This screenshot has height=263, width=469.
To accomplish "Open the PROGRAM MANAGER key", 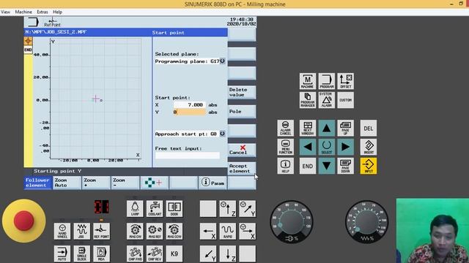I will [308, 100].
